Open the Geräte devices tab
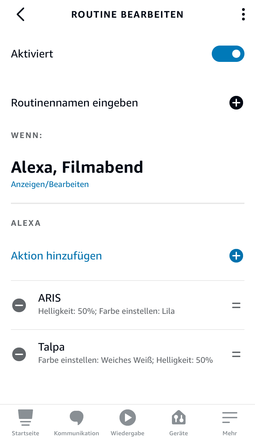255x439 pixels. coord(179,422)
